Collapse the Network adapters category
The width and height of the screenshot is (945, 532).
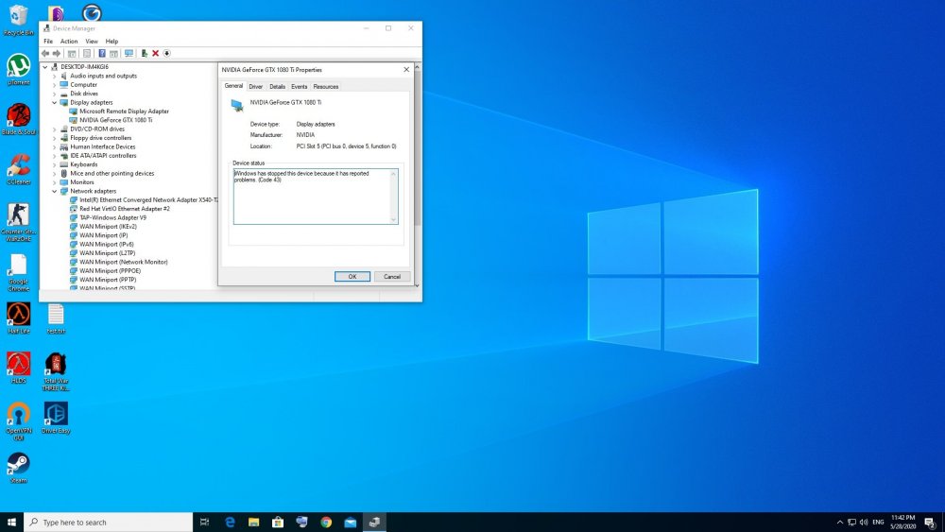pyautogui.click(x=54, y=191)
